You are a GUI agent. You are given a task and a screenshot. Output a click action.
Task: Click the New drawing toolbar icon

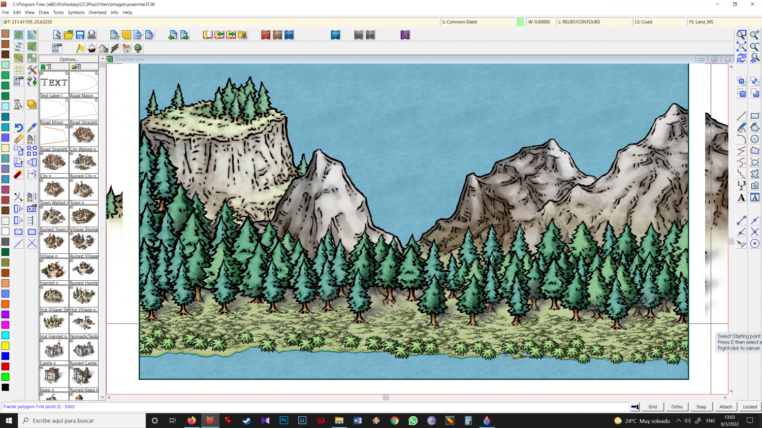[x=57, y=35]
